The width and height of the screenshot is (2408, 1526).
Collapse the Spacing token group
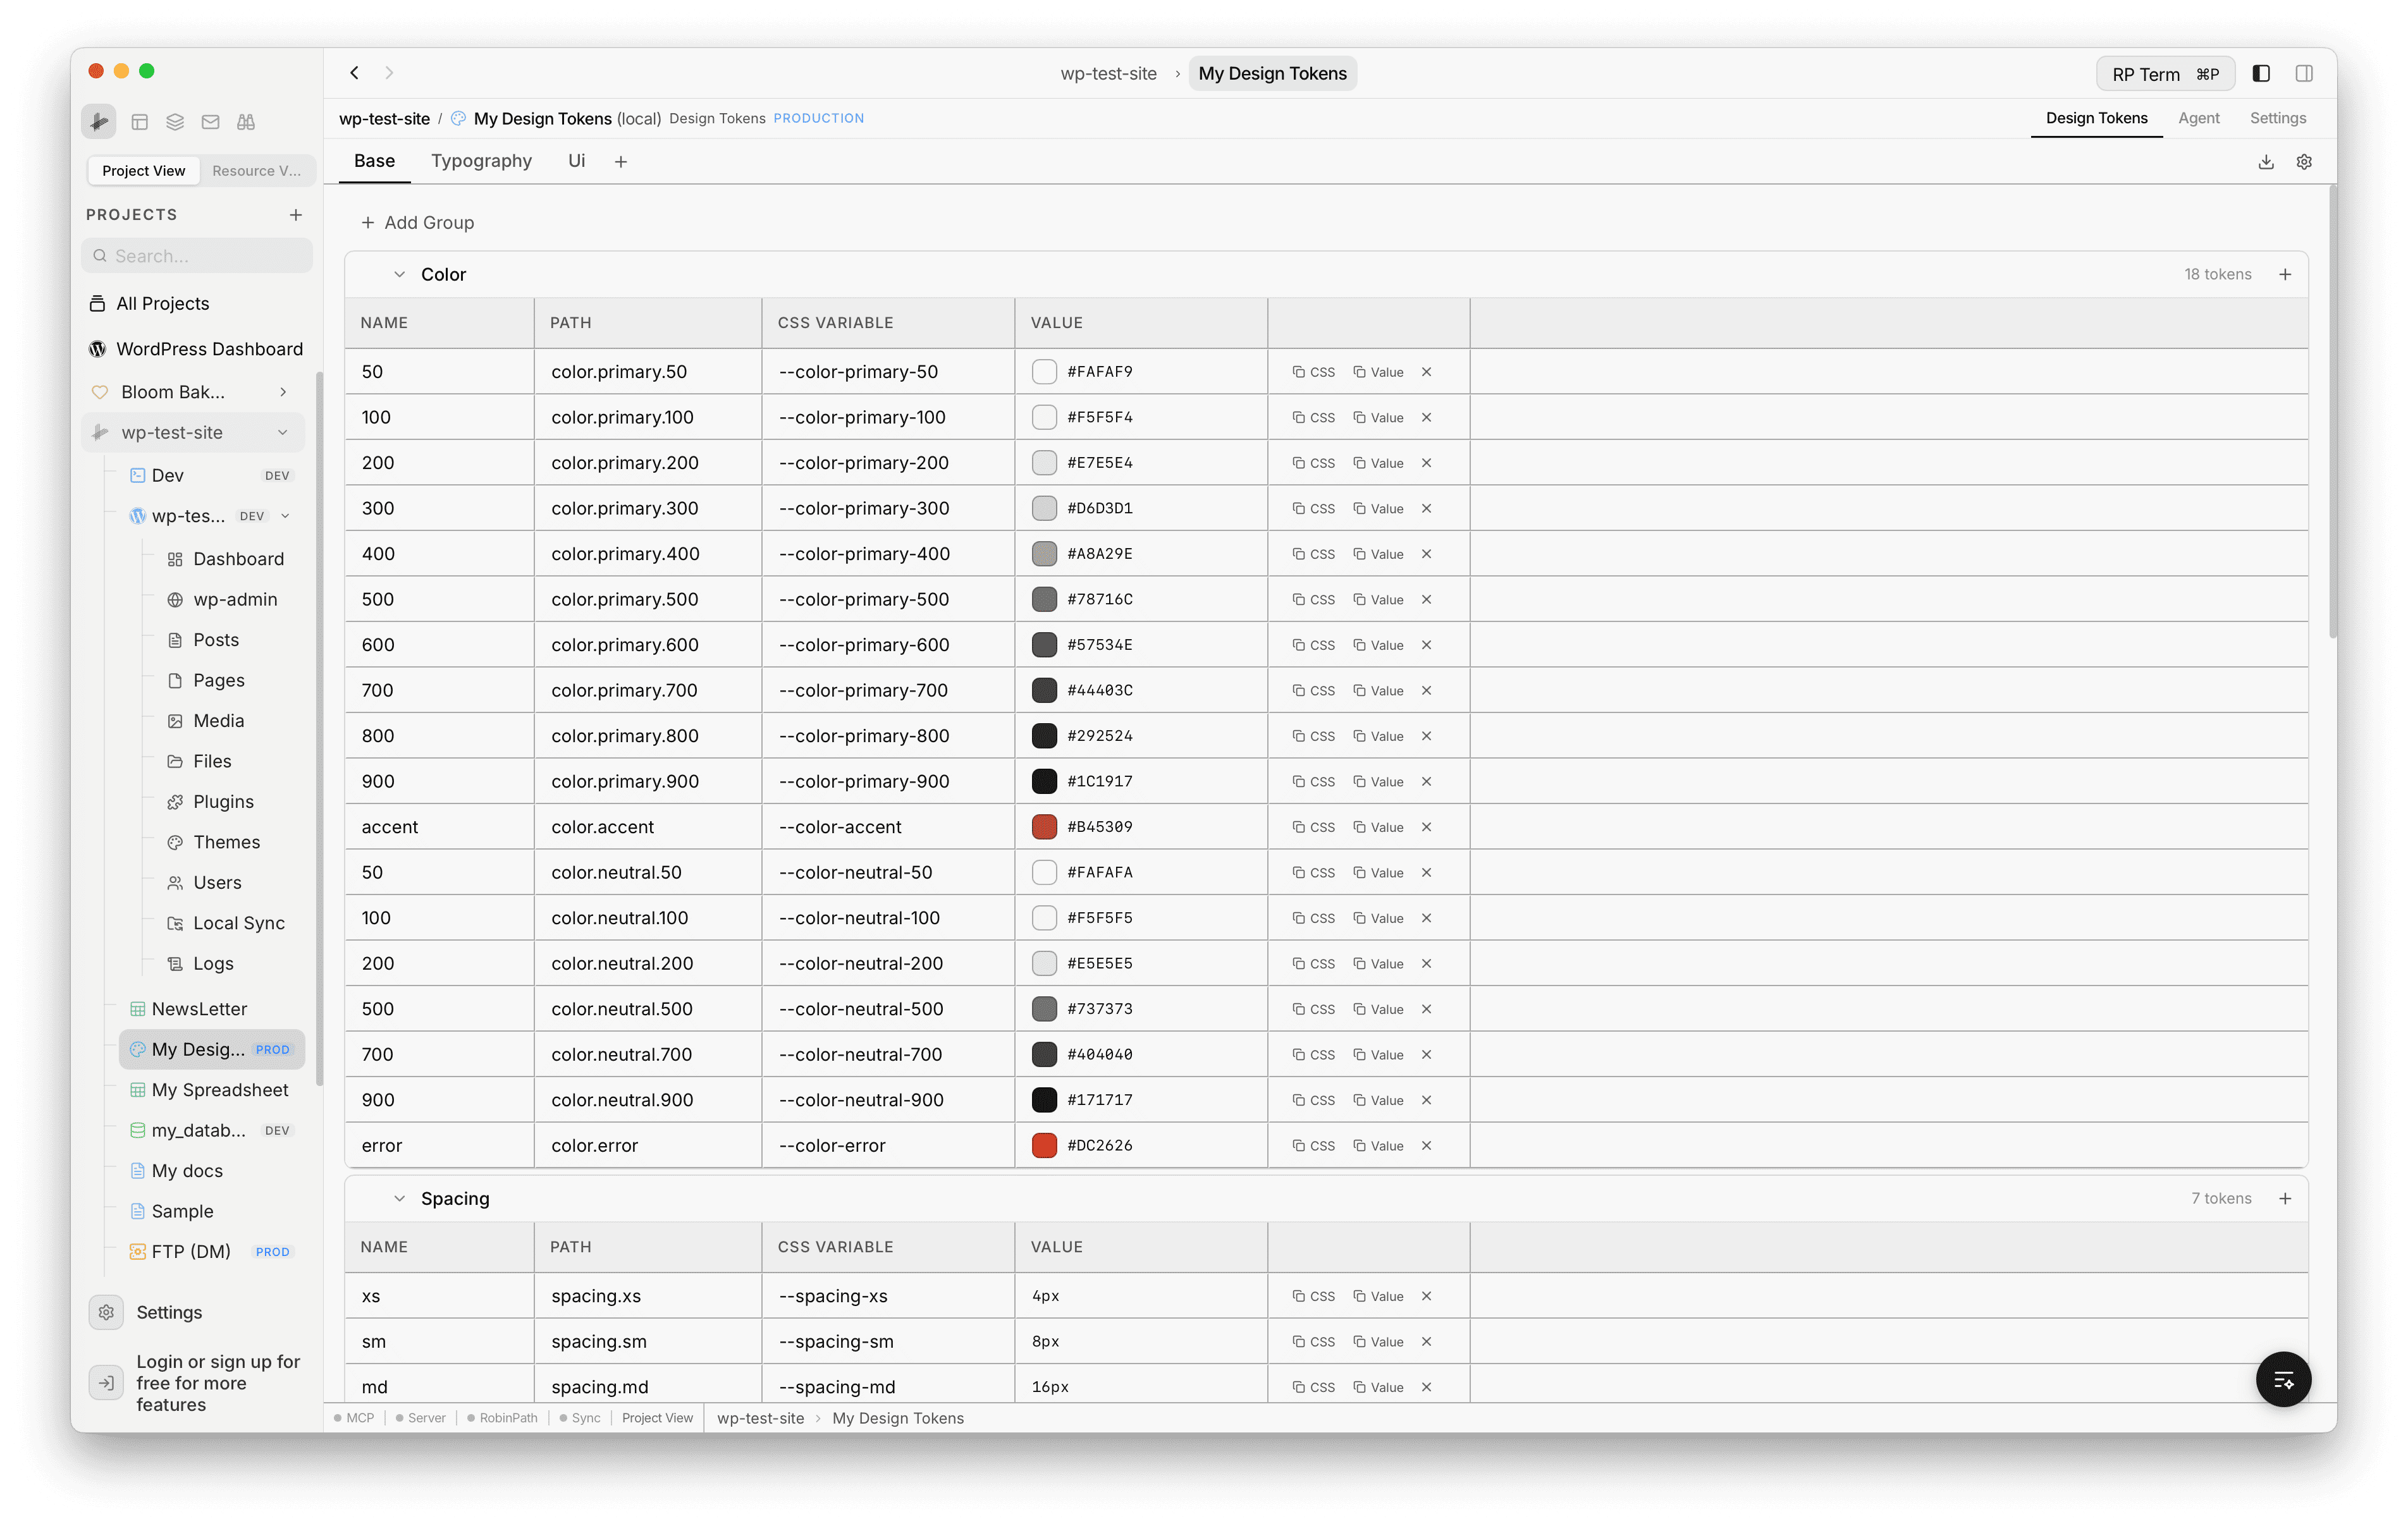click(x=399, y=1198)
